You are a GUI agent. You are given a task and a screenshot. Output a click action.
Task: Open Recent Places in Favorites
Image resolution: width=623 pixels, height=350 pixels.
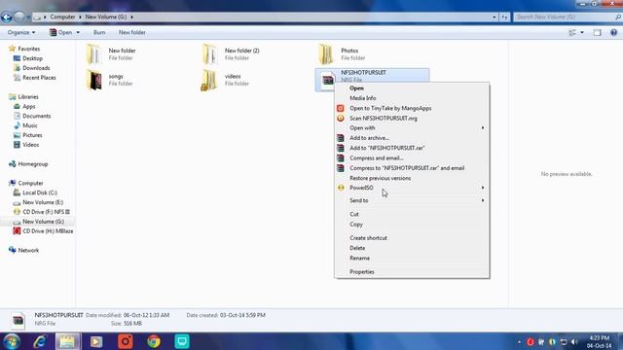click(39, 78)
